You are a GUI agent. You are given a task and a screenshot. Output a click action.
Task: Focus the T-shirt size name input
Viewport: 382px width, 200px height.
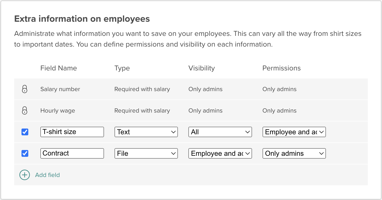click(72, 132)
